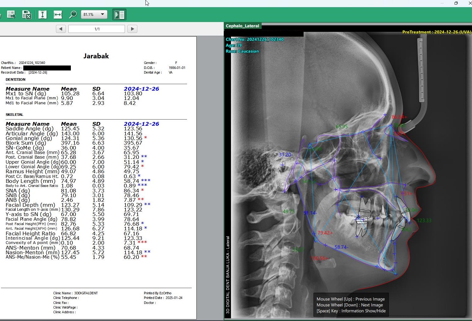Click the Chart No label on x-ray

pos(254,39)
